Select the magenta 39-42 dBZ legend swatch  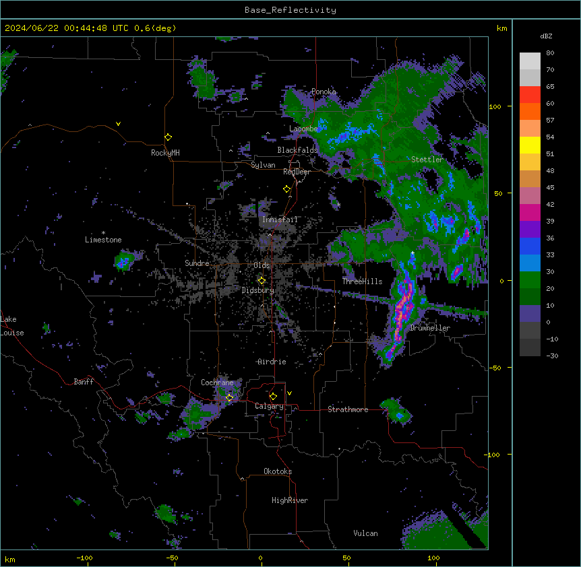[530, 212]
